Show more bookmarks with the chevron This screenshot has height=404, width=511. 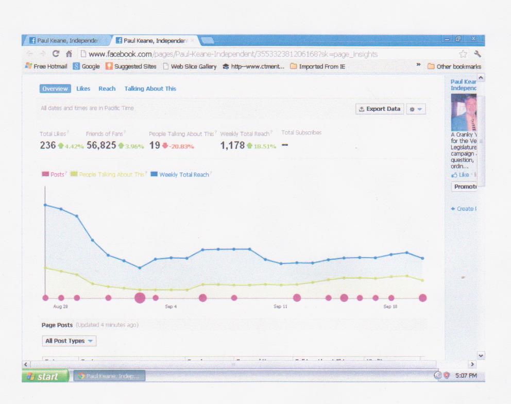click(x=418, y=64)
